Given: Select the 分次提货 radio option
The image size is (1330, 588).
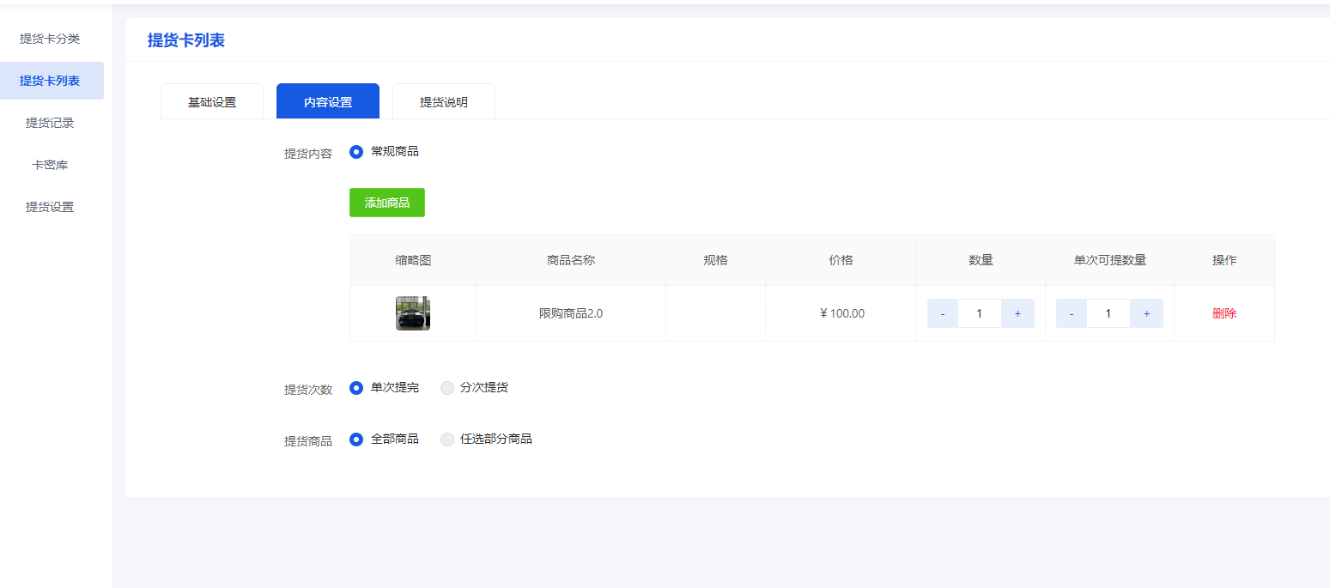Looking at the screenshot, I should pos(446,387).
